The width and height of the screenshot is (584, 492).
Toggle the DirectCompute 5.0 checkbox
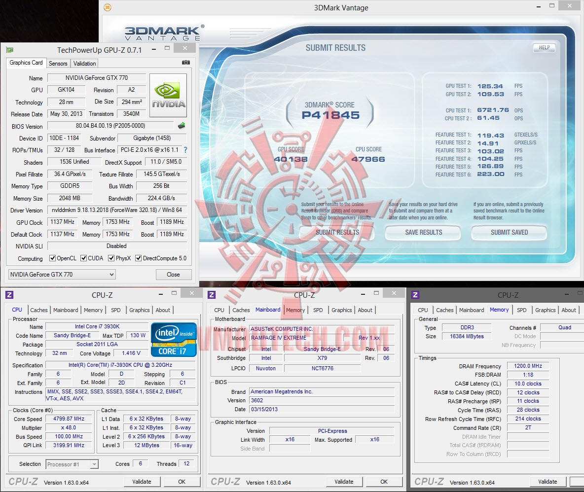(x=138, y=258)
